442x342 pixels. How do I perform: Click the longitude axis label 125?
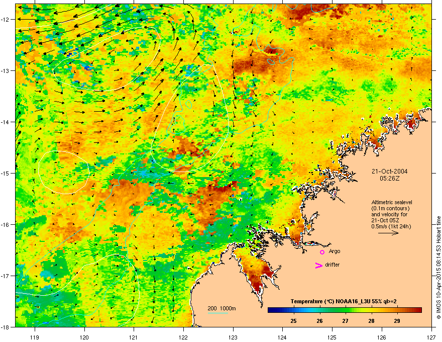332,337
